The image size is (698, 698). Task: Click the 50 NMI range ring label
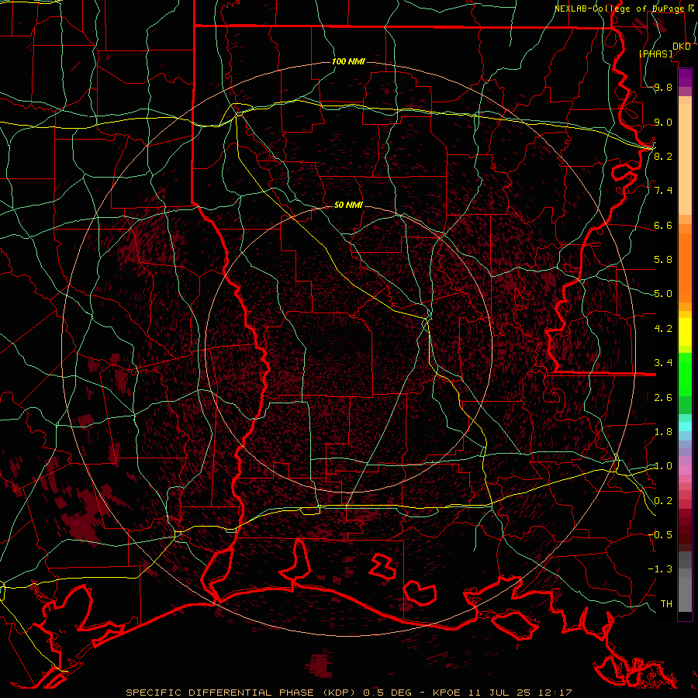tap(348, 205)
